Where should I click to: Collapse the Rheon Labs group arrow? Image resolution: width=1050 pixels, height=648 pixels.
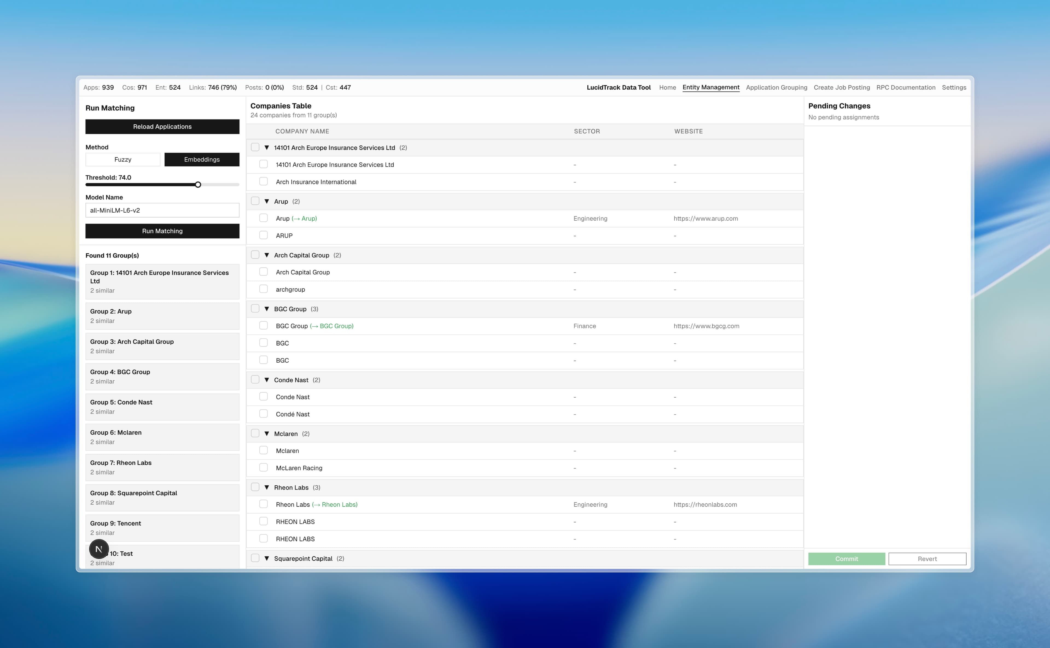pos(267,487)
